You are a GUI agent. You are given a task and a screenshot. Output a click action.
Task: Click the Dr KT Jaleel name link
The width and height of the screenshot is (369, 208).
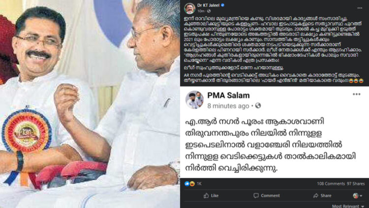pos(208,5)
